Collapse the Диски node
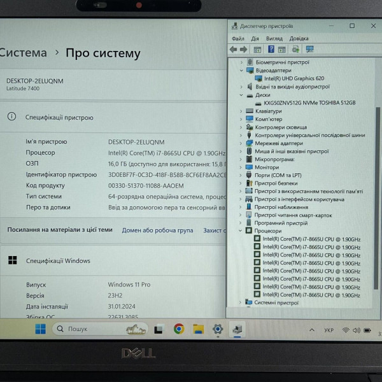 click(241, 95)
